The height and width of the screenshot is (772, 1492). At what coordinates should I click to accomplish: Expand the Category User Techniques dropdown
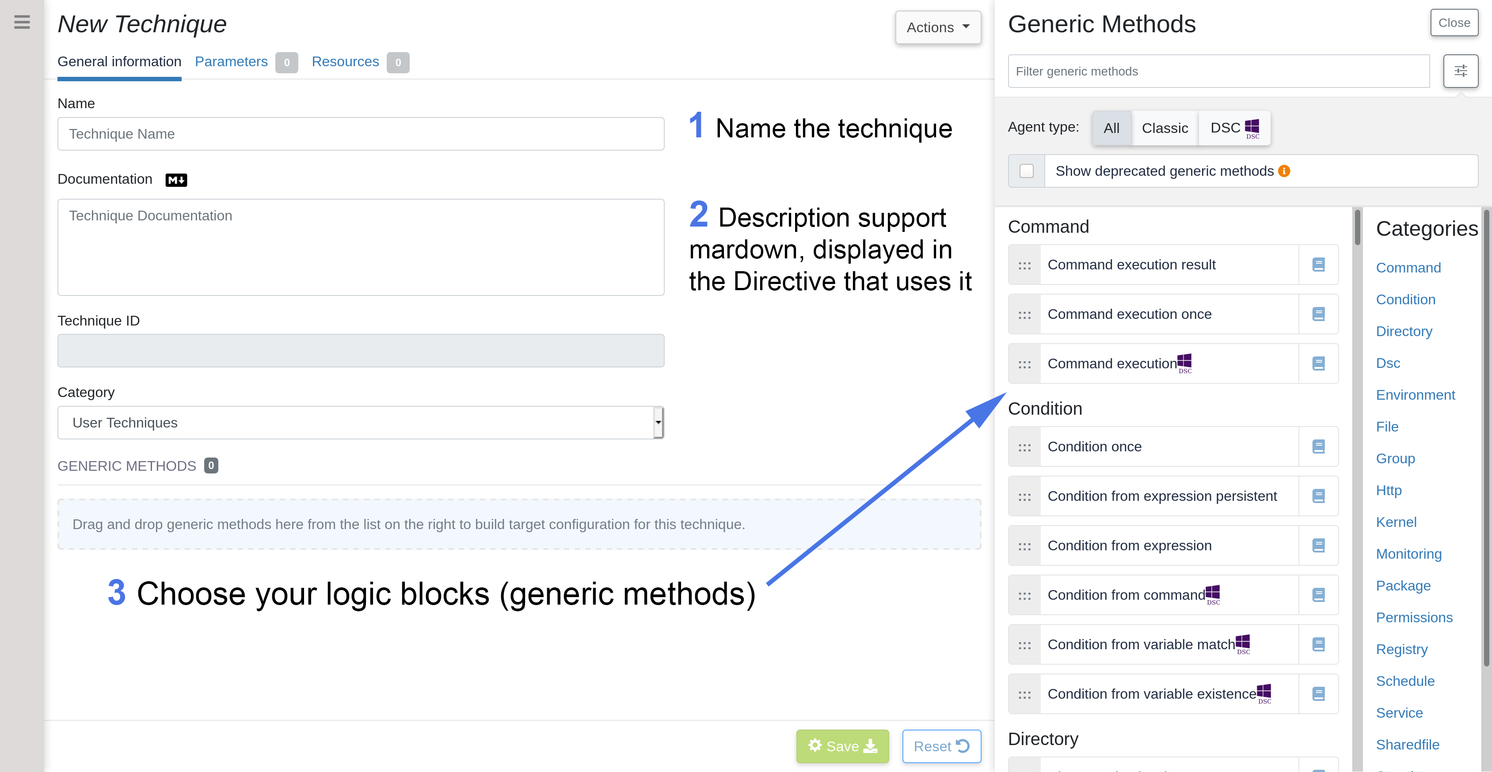click(360, 423)
